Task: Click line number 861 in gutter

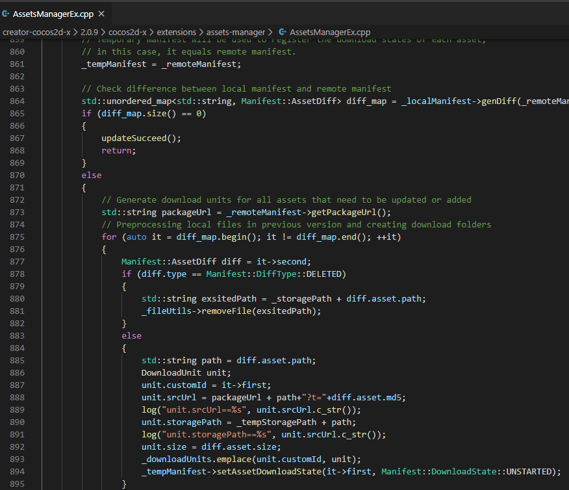Action: pos(17,64)
